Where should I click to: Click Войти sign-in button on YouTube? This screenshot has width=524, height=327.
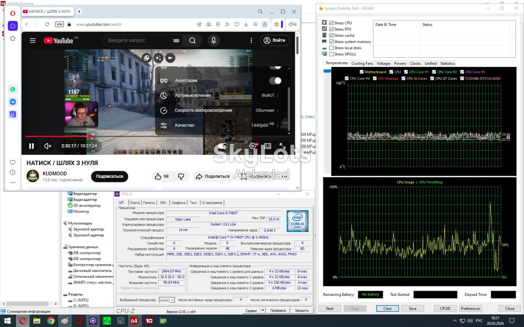pyautogui.click(x=275, y=40)
